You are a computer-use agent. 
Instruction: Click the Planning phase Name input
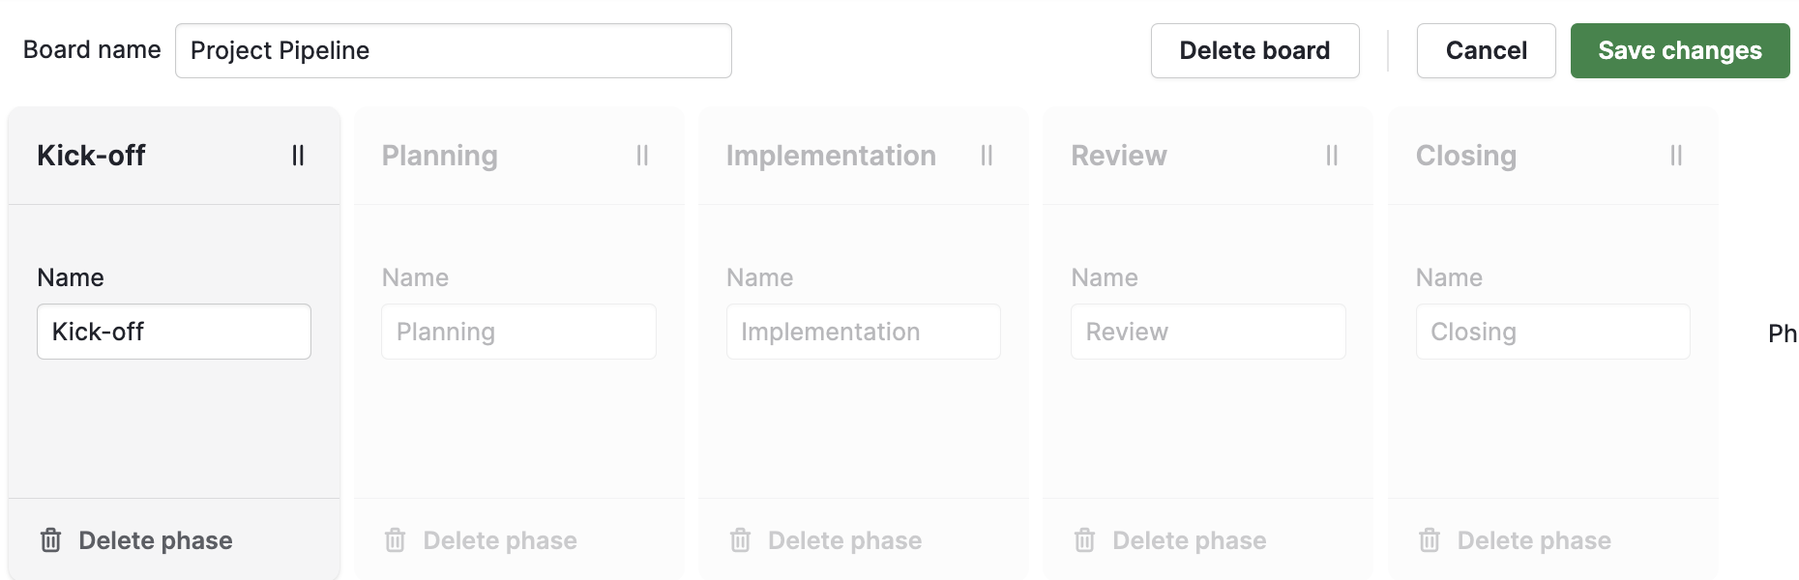[x=518, y=332]
